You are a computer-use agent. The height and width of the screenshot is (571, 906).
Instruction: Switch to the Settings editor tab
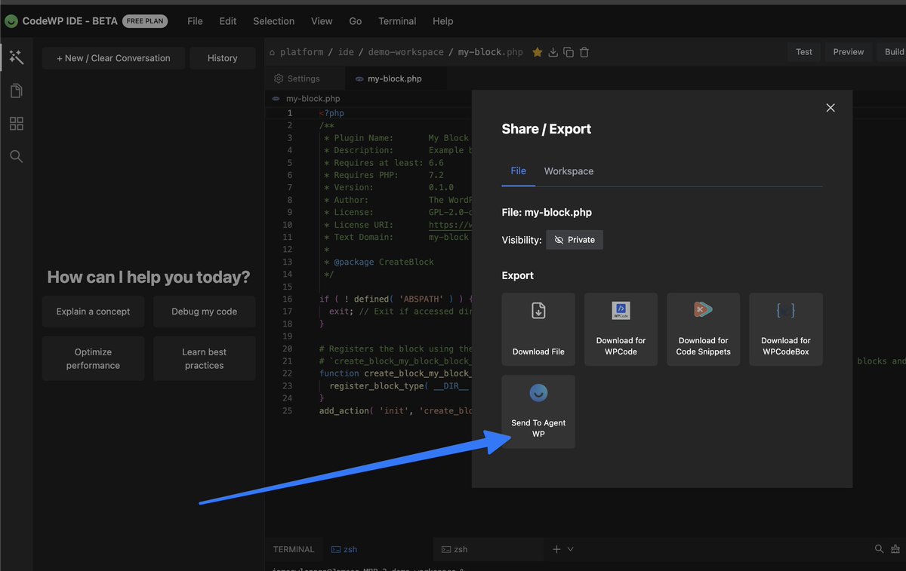click(x=304, y=78)
